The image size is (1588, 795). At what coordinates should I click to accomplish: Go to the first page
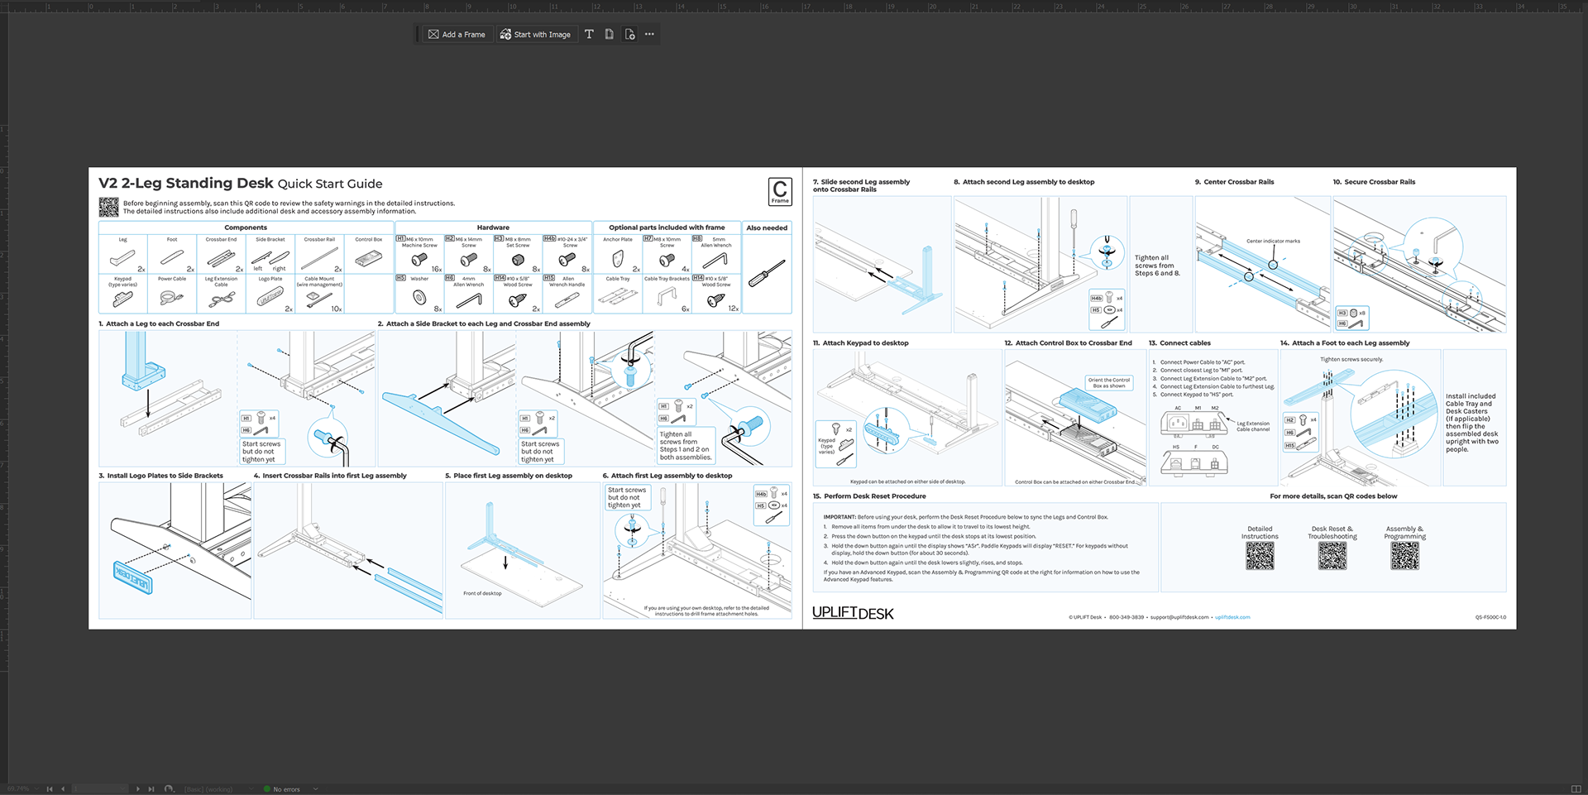50,789
